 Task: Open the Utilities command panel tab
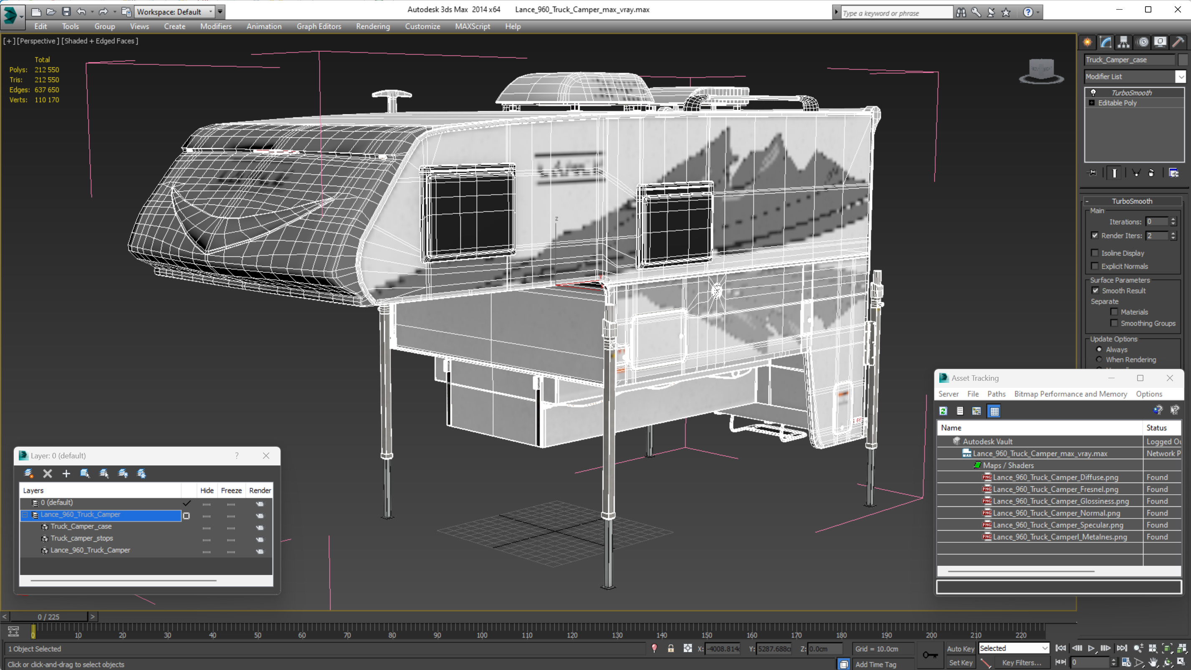pos(1178,42)
